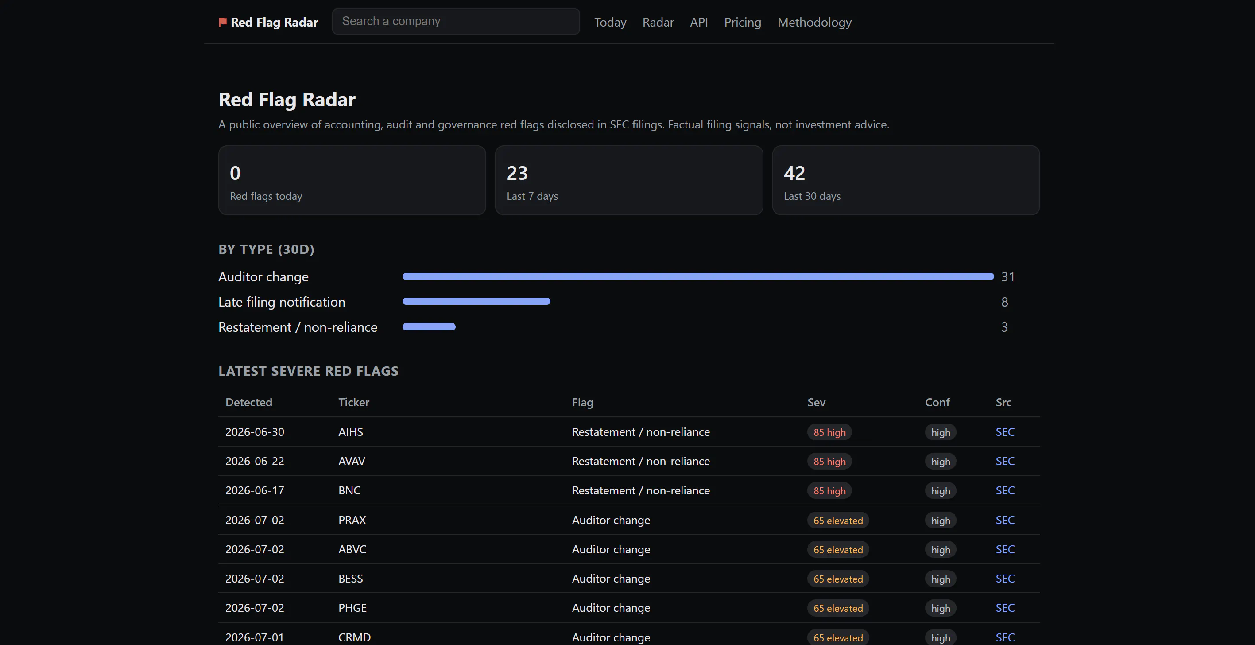Click the Late filing notification bar

[x=476, y=302]
